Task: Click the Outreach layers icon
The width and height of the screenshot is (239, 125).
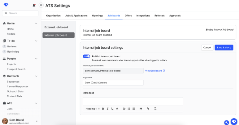Action: click(4, 76)
